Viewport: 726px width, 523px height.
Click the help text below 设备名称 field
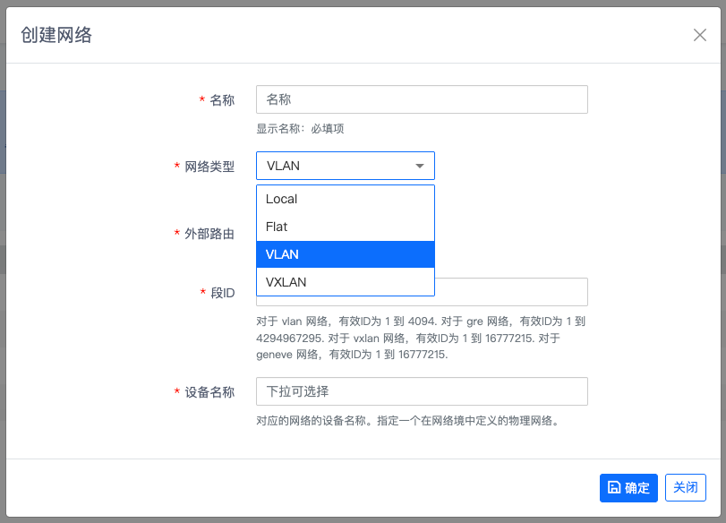click(x=407, y=420)
